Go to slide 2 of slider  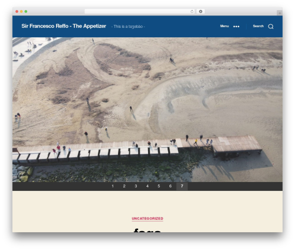[124, 186]
